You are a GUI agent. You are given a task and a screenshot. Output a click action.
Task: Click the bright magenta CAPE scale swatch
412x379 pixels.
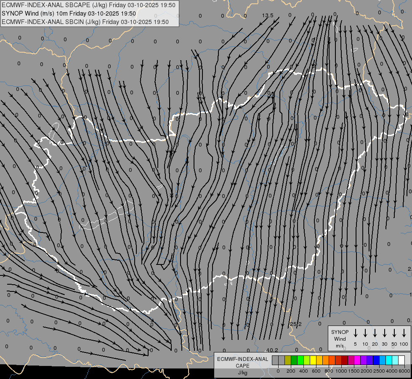[357, 360]
